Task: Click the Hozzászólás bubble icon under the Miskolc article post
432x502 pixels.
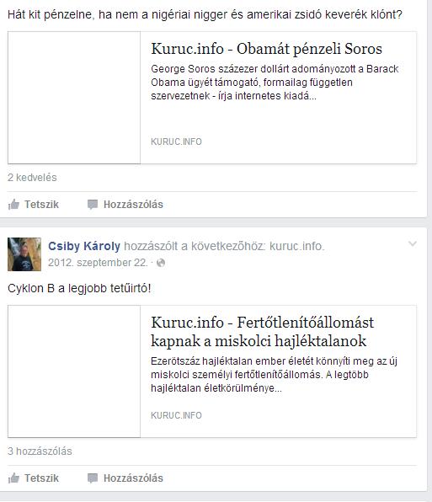Action: [x=93, y=478]
